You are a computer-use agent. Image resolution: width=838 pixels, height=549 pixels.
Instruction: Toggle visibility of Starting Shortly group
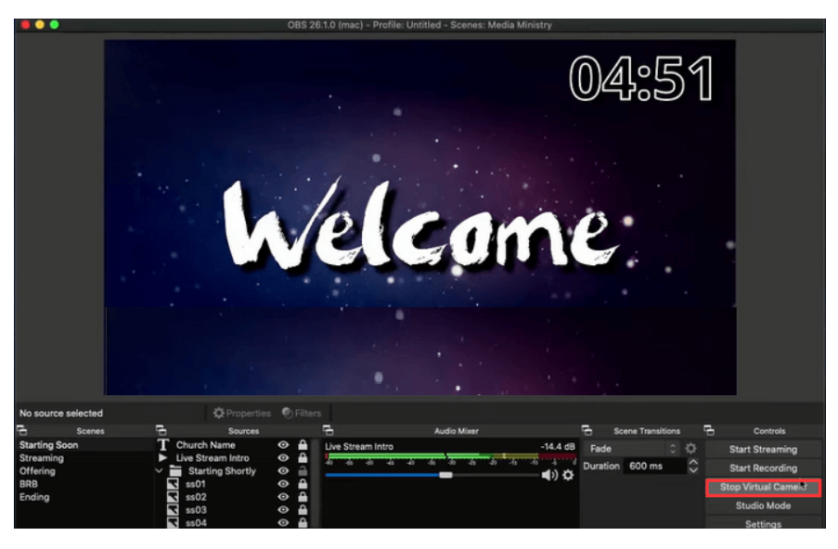point(283,471)
